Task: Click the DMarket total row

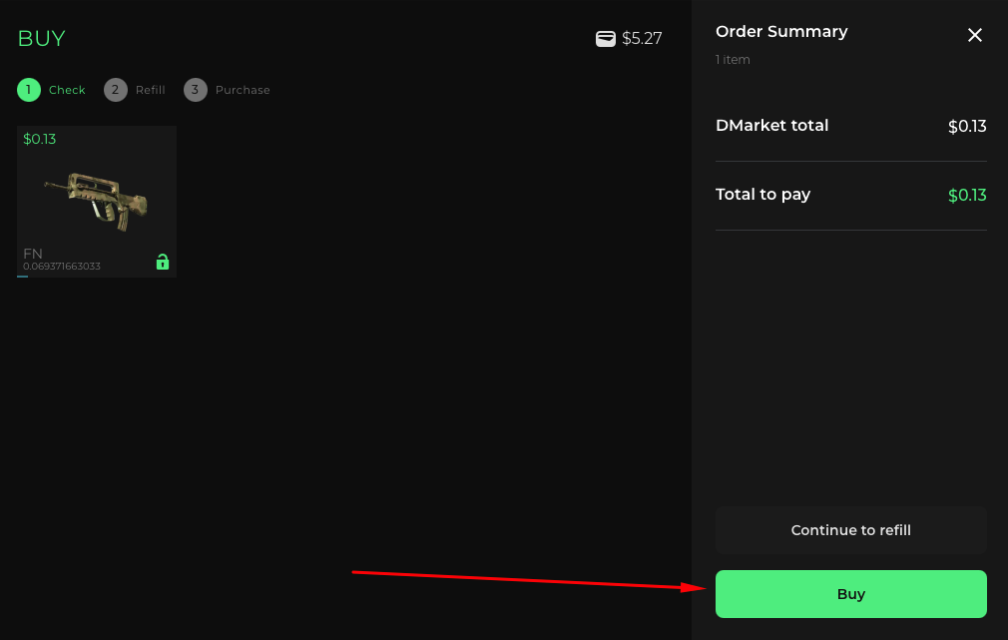Action: pos(850,126)
